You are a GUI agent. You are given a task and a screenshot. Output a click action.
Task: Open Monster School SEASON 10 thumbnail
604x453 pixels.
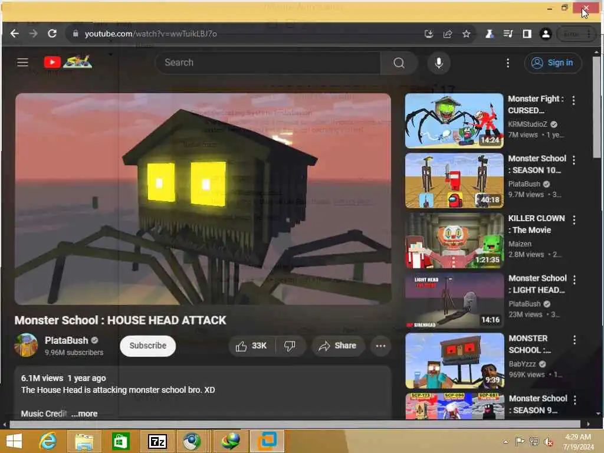point(454,180)
